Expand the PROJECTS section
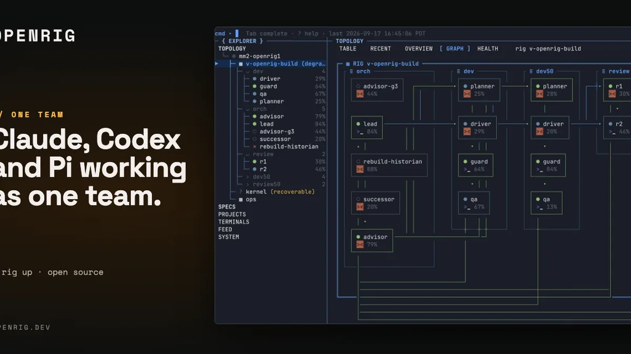 point(232,214)
